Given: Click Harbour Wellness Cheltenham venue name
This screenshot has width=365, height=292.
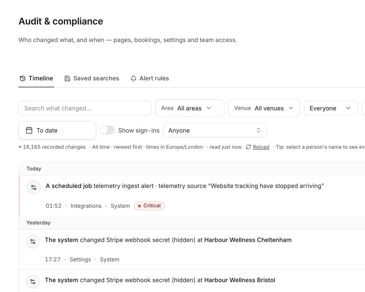Looking at the screenshot, I should [248, 240].
